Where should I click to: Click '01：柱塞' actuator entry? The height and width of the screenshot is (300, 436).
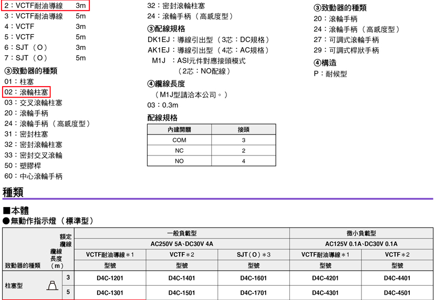(19, 82)
